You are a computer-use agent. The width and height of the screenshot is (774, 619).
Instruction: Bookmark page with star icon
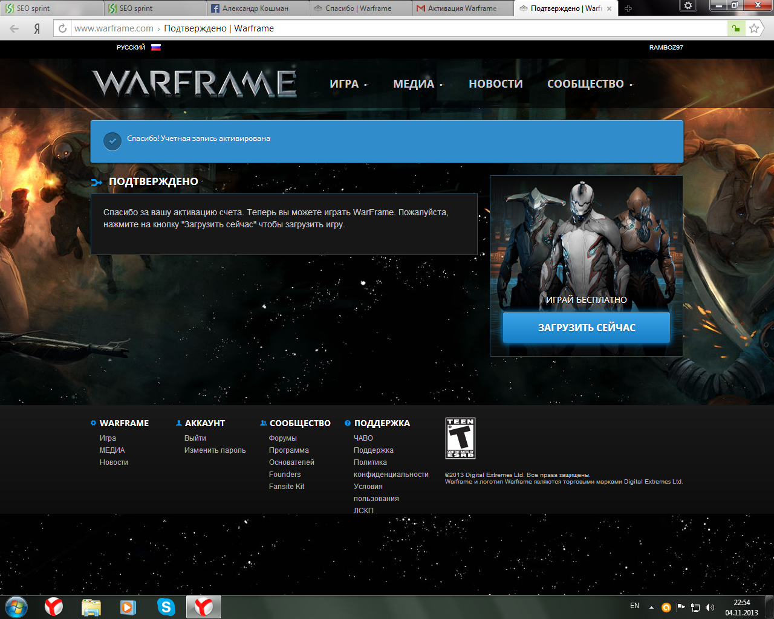click(x=753, y=28)
